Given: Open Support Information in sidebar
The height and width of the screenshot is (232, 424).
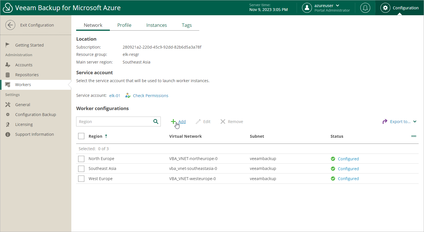Looking at the screenshot, I should click(x=35, y=134).
